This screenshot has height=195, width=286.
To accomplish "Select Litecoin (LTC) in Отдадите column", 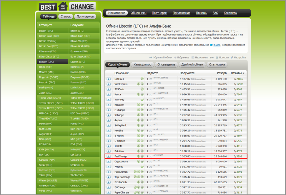I will [53, 62].
